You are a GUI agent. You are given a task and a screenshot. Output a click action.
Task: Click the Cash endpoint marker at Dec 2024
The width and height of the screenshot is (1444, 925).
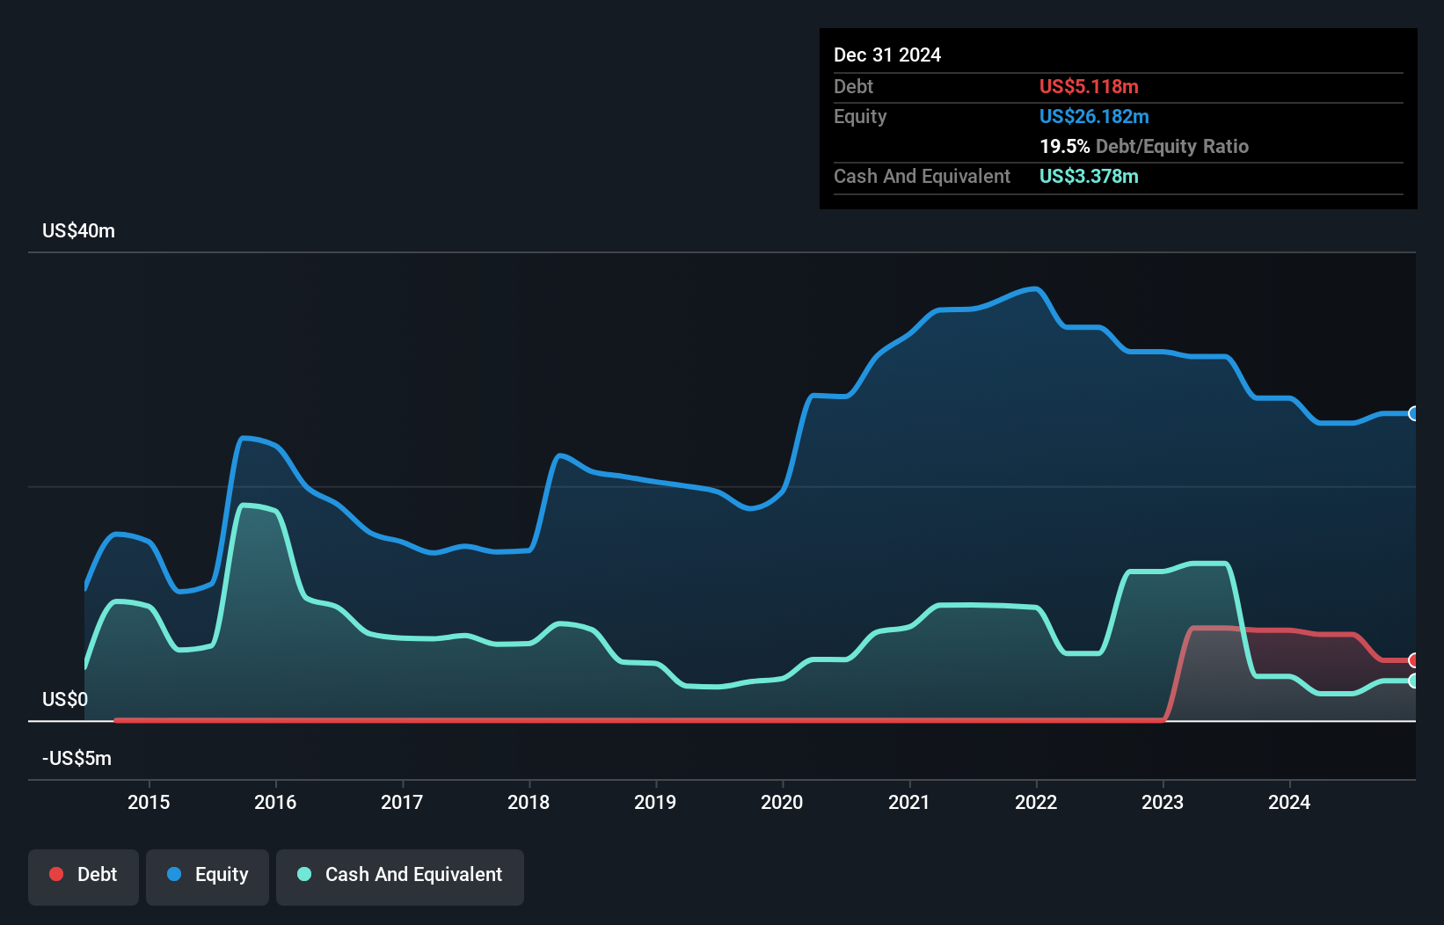pos(1414,681)
